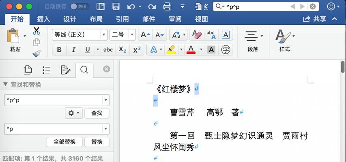Decrease font size with small A button
The width and height of the screenshot is (346, 162).
pyautogui.click(x=159, y=35)
